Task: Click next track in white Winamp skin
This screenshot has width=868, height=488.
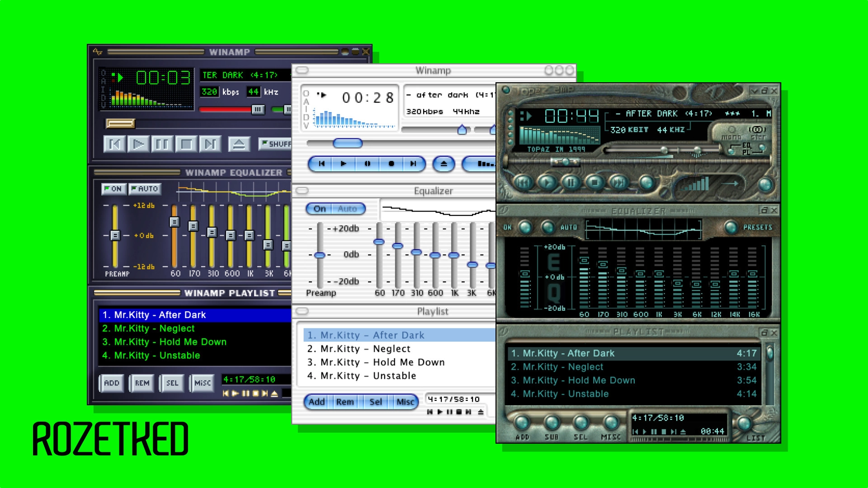Action: coord(413,164)
